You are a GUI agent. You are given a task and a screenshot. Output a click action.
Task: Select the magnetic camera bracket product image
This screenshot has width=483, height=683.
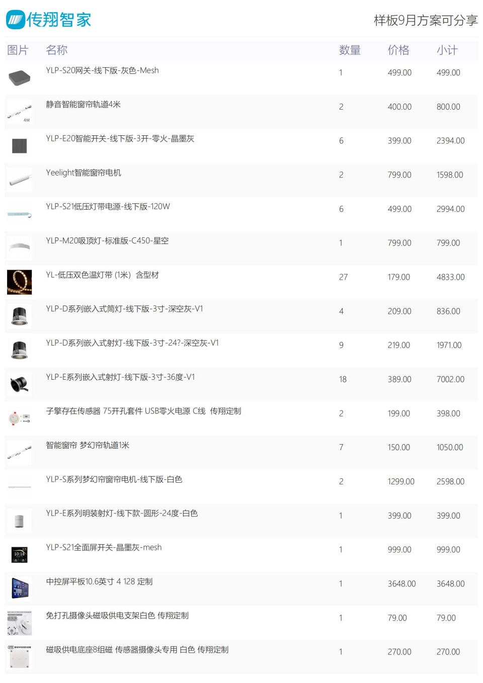click(x=20, y=623)
